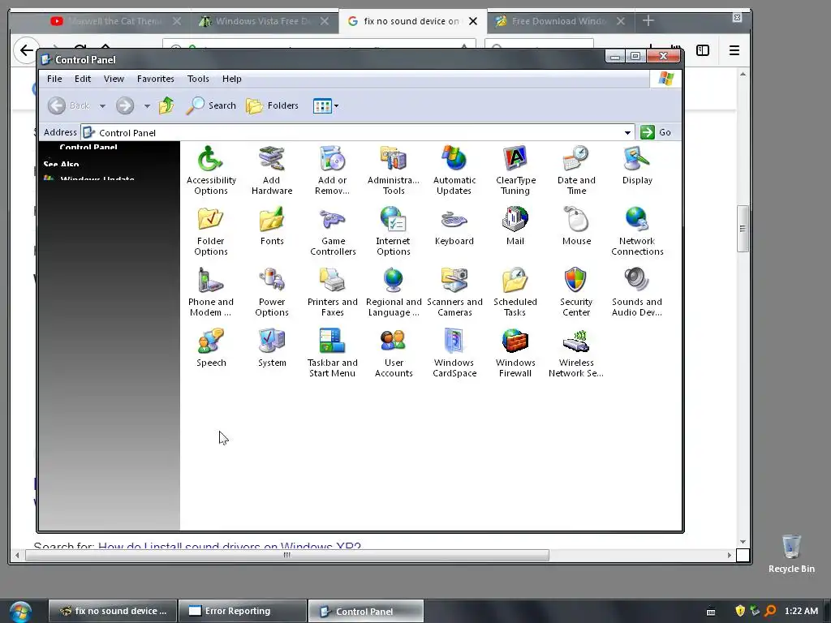Open the Tools menu
Image resolution: width=831 pixels, height=623 pixels.
coord(198,79)
